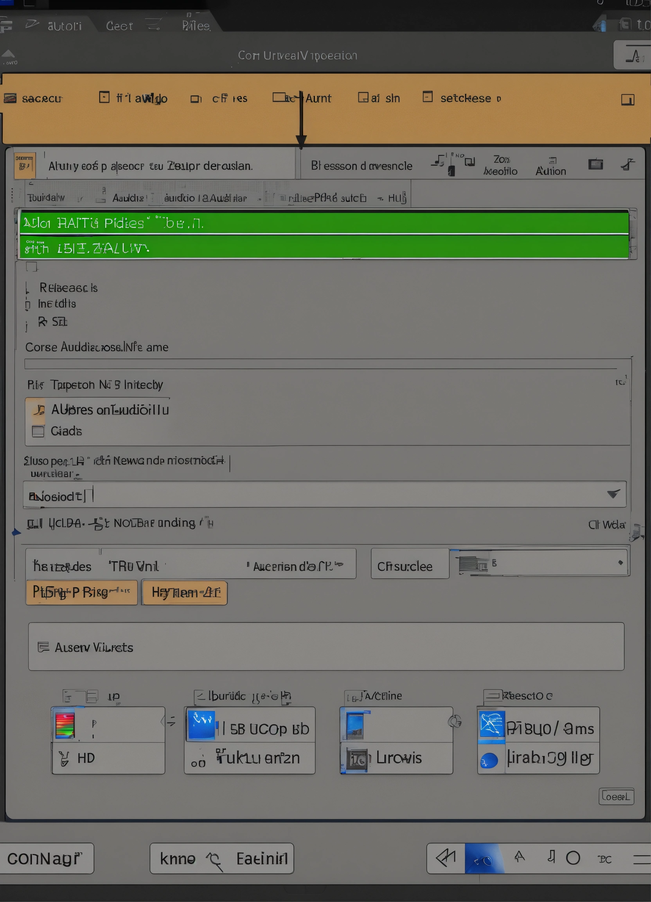Open the Nosiodt dropdown arrow
Screen dimensions: 651x902
(x=613, y=494)
